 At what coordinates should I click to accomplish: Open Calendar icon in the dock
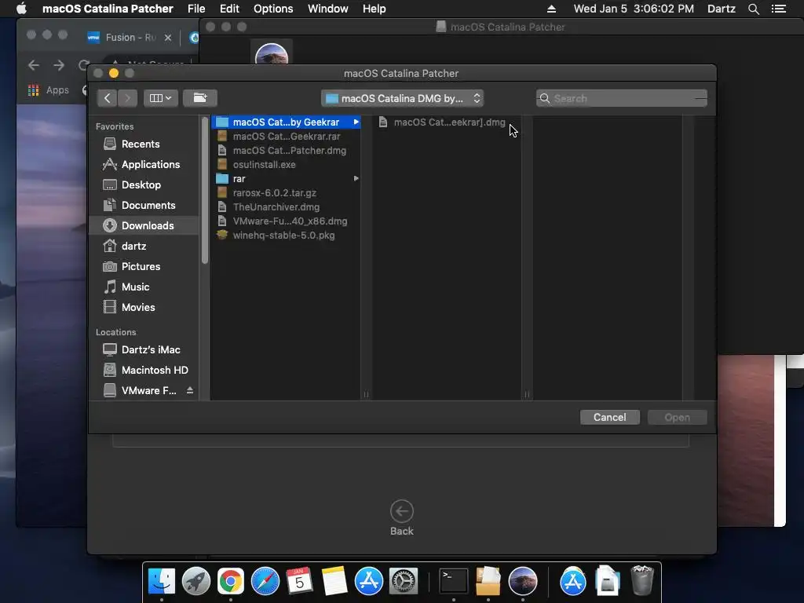(x=299, y=582)
